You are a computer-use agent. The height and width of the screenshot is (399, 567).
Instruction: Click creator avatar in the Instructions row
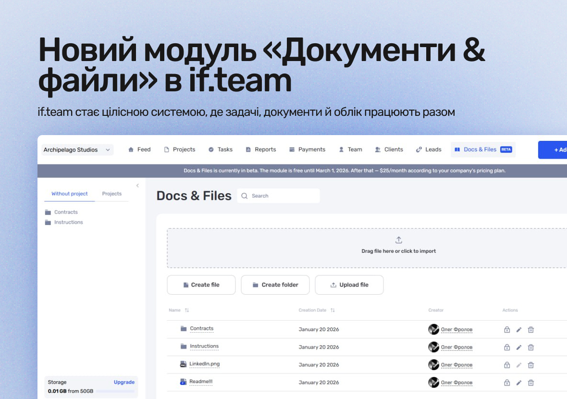pos(433,347)
